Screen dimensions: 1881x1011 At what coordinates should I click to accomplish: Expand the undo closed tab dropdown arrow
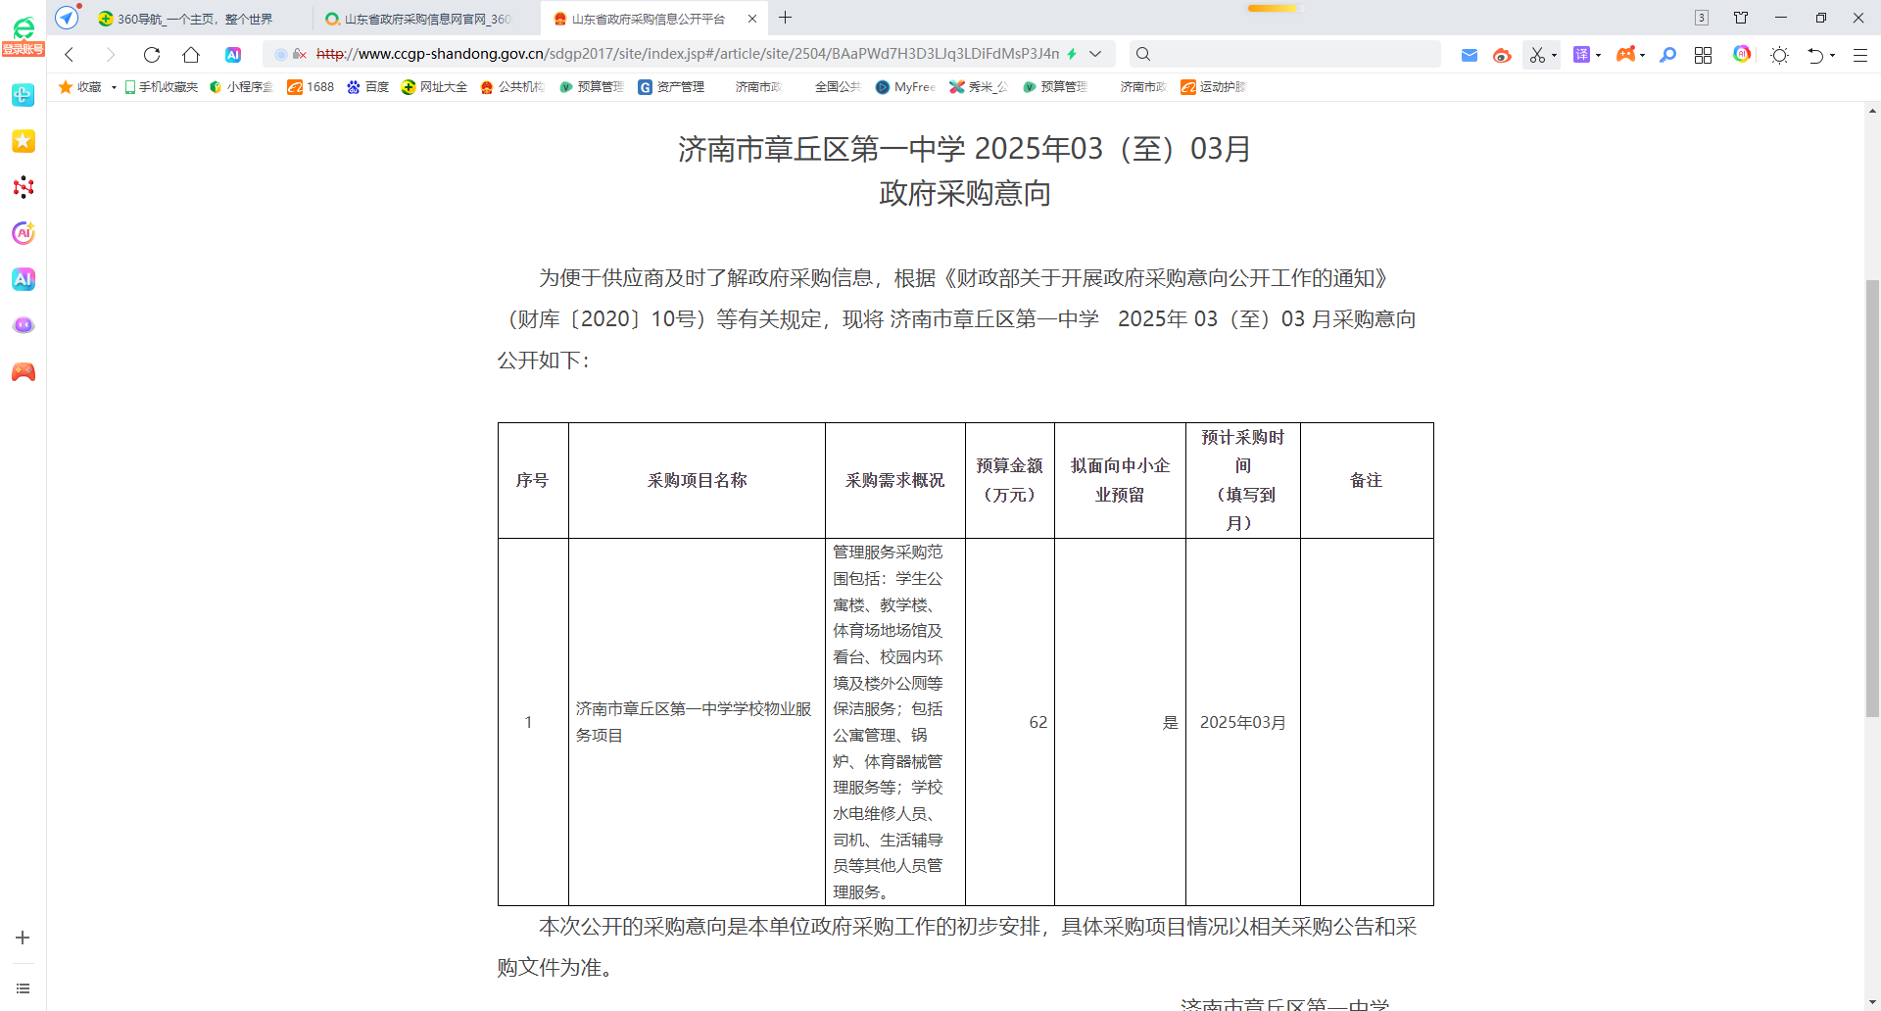click(1832, 56)
